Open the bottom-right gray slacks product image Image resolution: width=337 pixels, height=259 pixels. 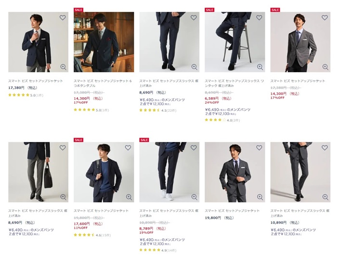(x=300, y=172)
